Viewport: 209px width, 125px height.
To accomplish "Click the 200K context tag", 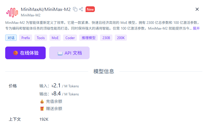I will (x=121, y=38).
